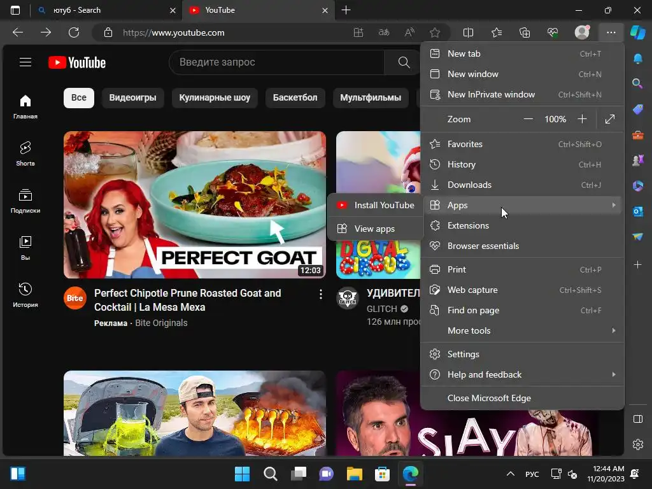The width and height of the screenshot is (652, 489).
Task: Open a new browser tab plus button
Action: pos(346,10)
